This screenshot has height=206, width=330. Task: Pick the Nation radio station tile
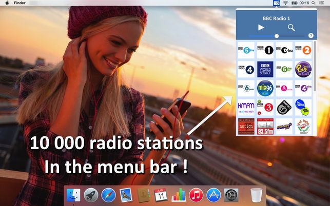click(x=246, y=127)
